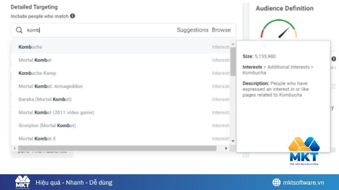
Task: Choose Kombucha Kamp from the list
Action: (x=37, y=73)
